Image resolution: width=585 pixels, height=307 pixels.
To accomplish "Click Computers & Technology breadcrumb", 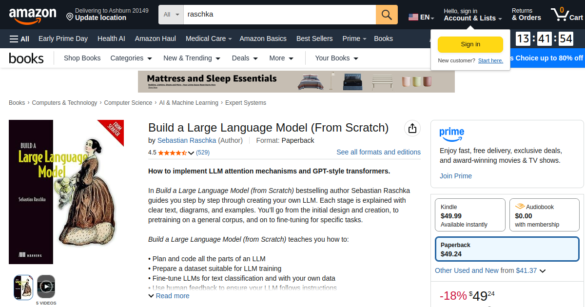I will point(64,103).
